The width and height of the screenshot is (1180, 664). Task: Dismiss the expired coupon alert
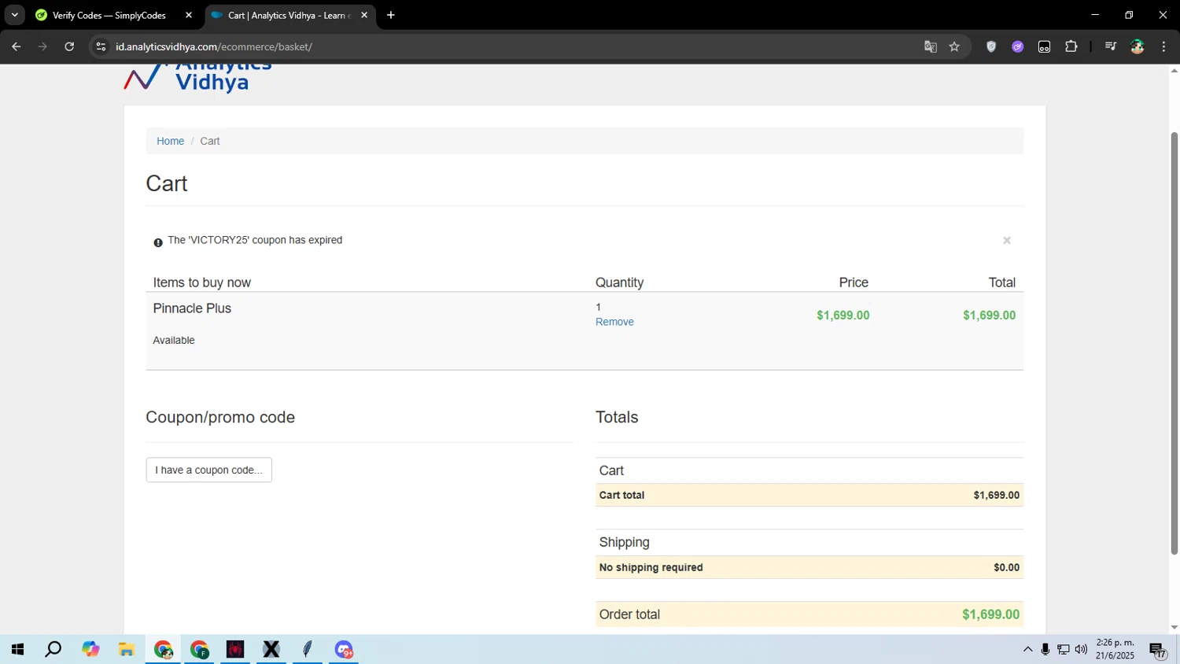coord(1006,240)
